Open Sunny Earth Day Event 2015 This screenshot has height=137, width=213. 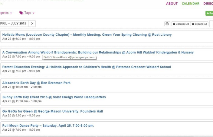pos(54,97)
